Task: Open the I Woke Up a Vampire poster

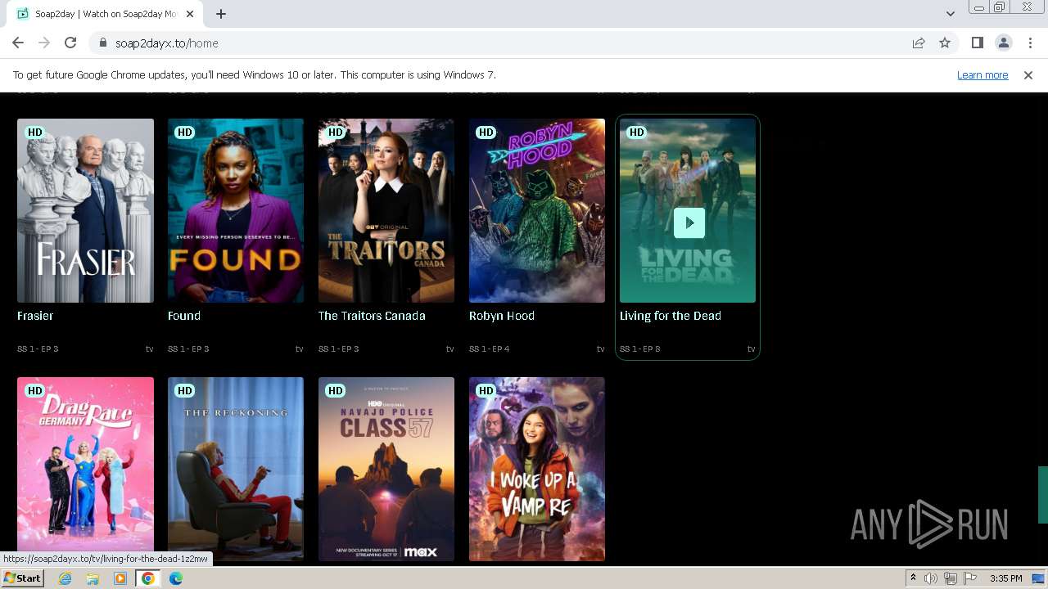Action: click(x=537, y=469)
